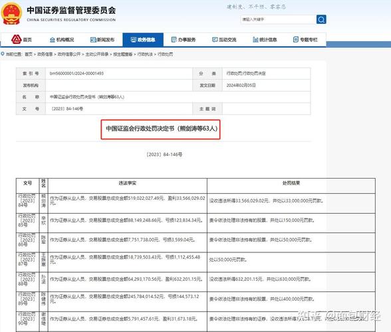This screenshot has height=332, width=391.
Task: Follow the 行政执法 breadcrumb link
Action: click(145, 54)
